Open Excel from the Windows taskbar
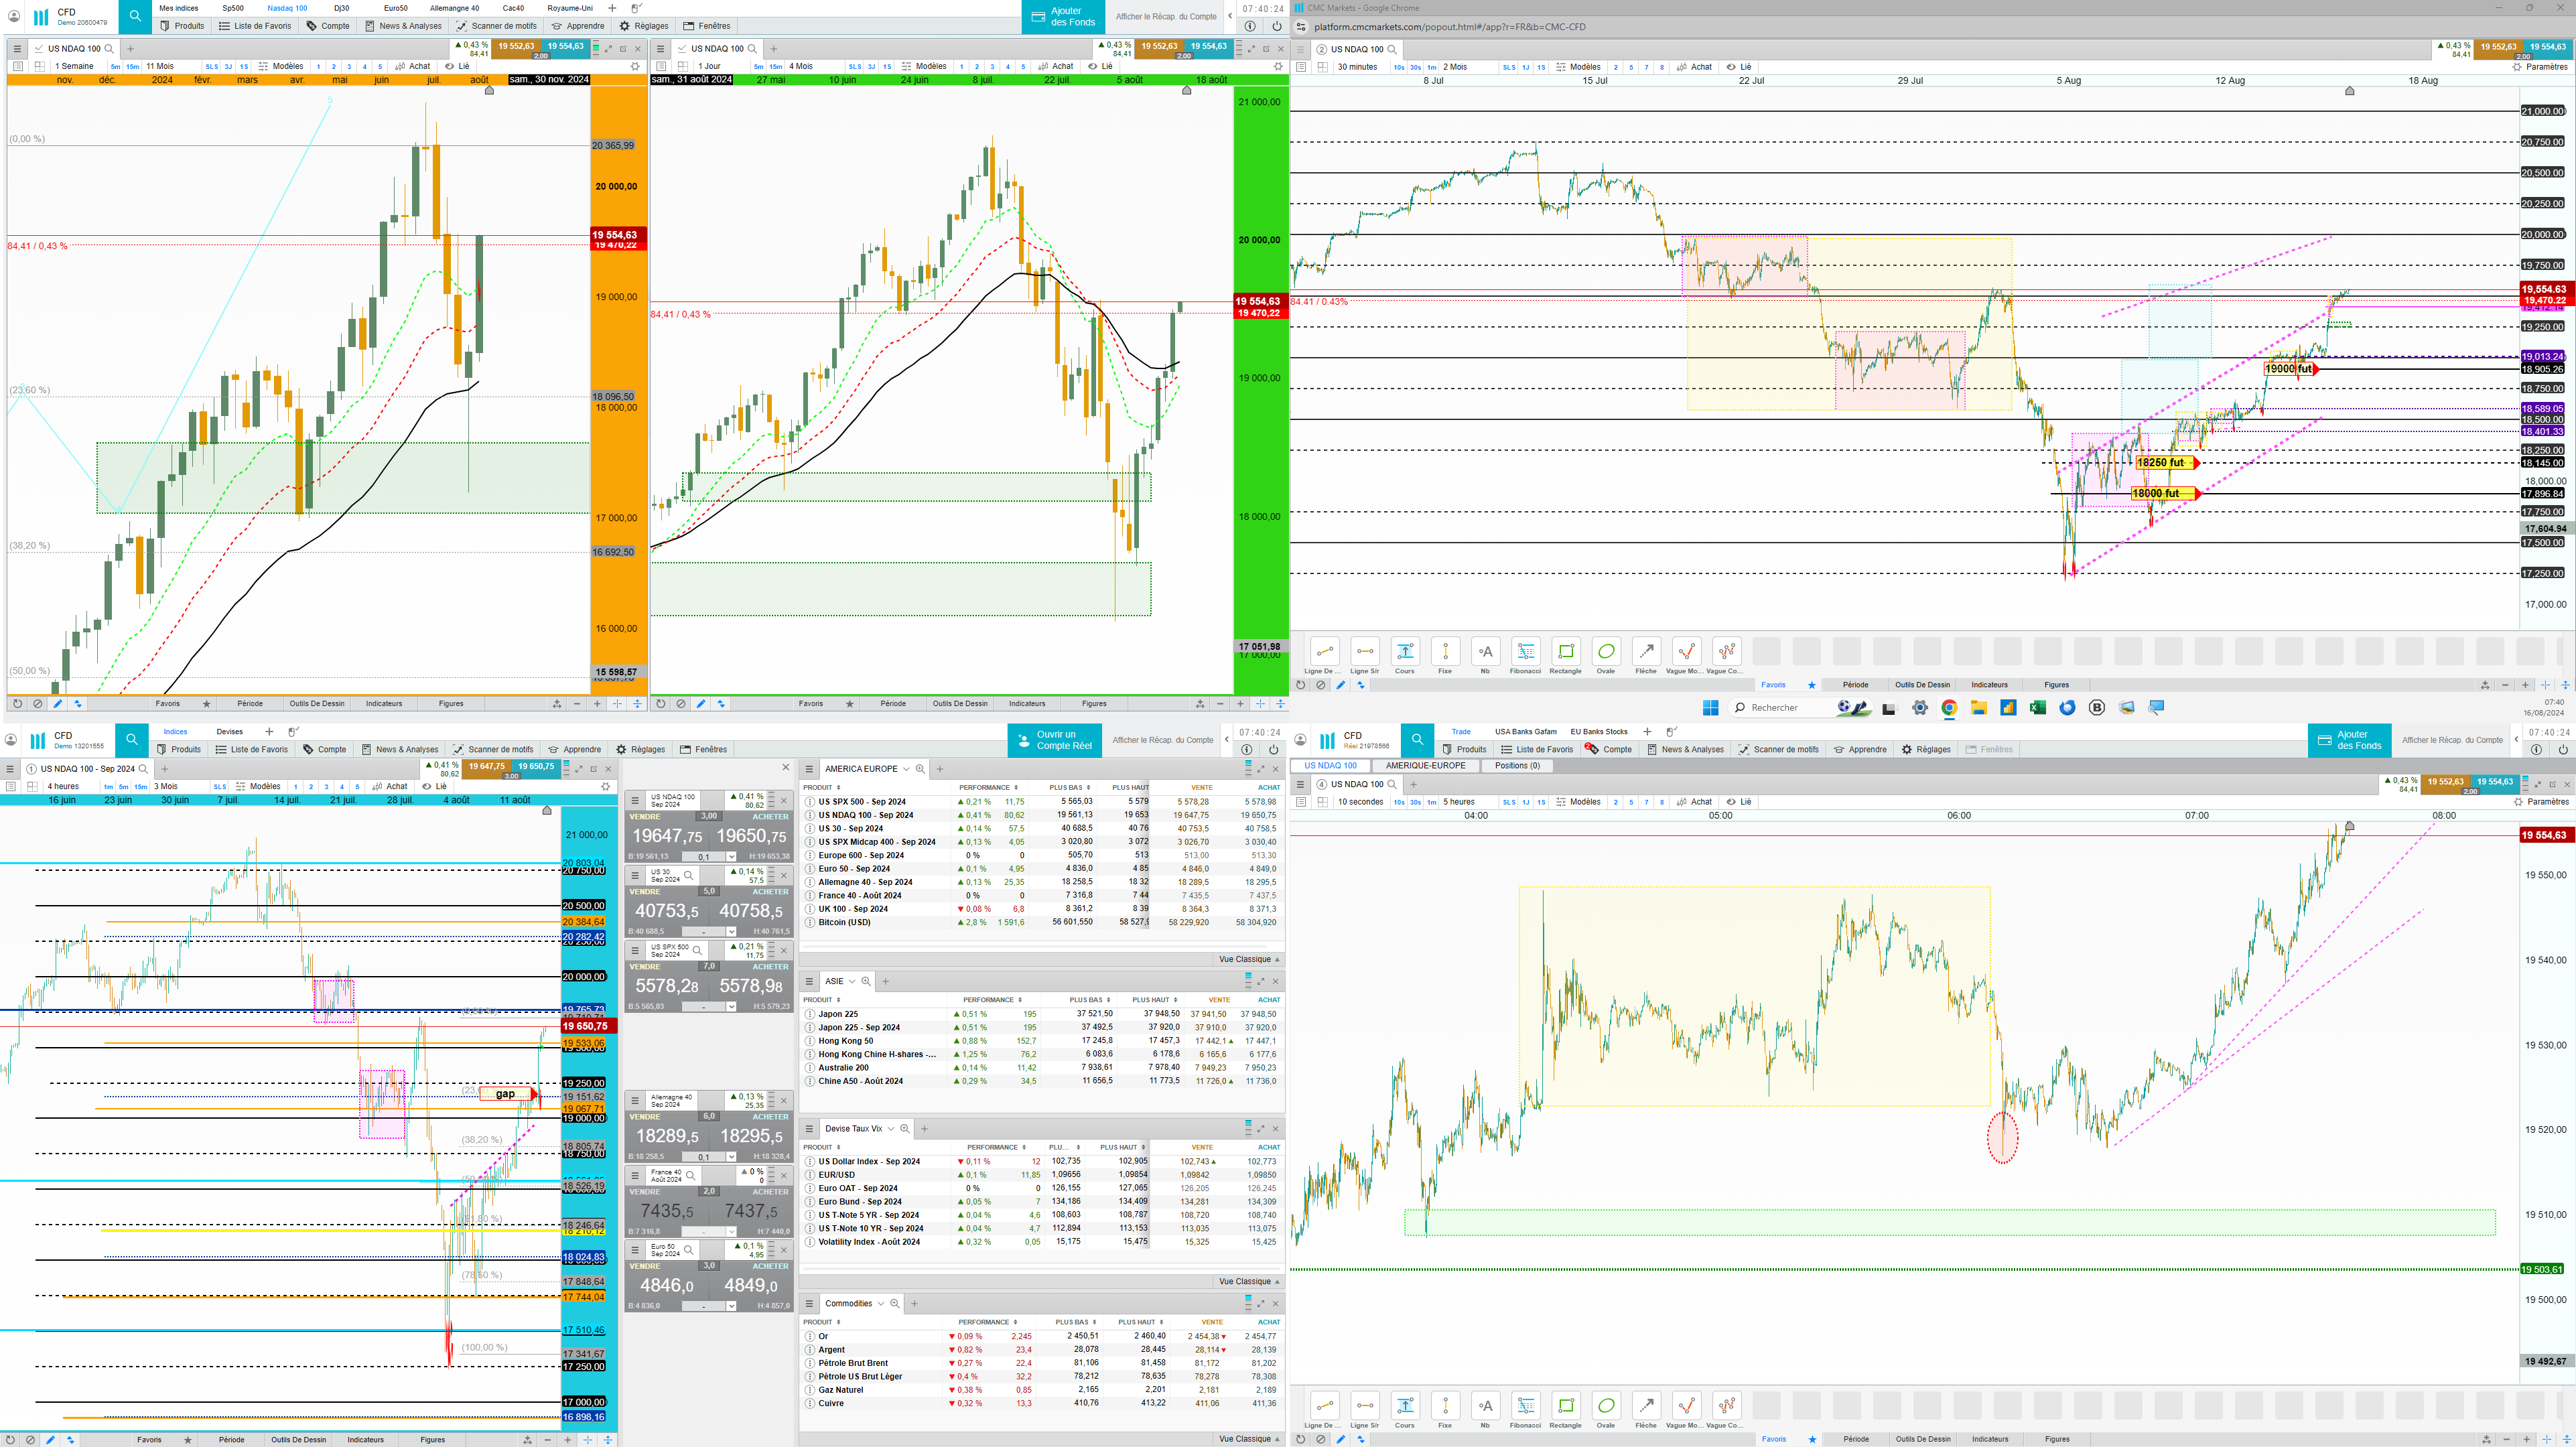Viewport: 2576px width, 1447px height. coord(2037,708)
